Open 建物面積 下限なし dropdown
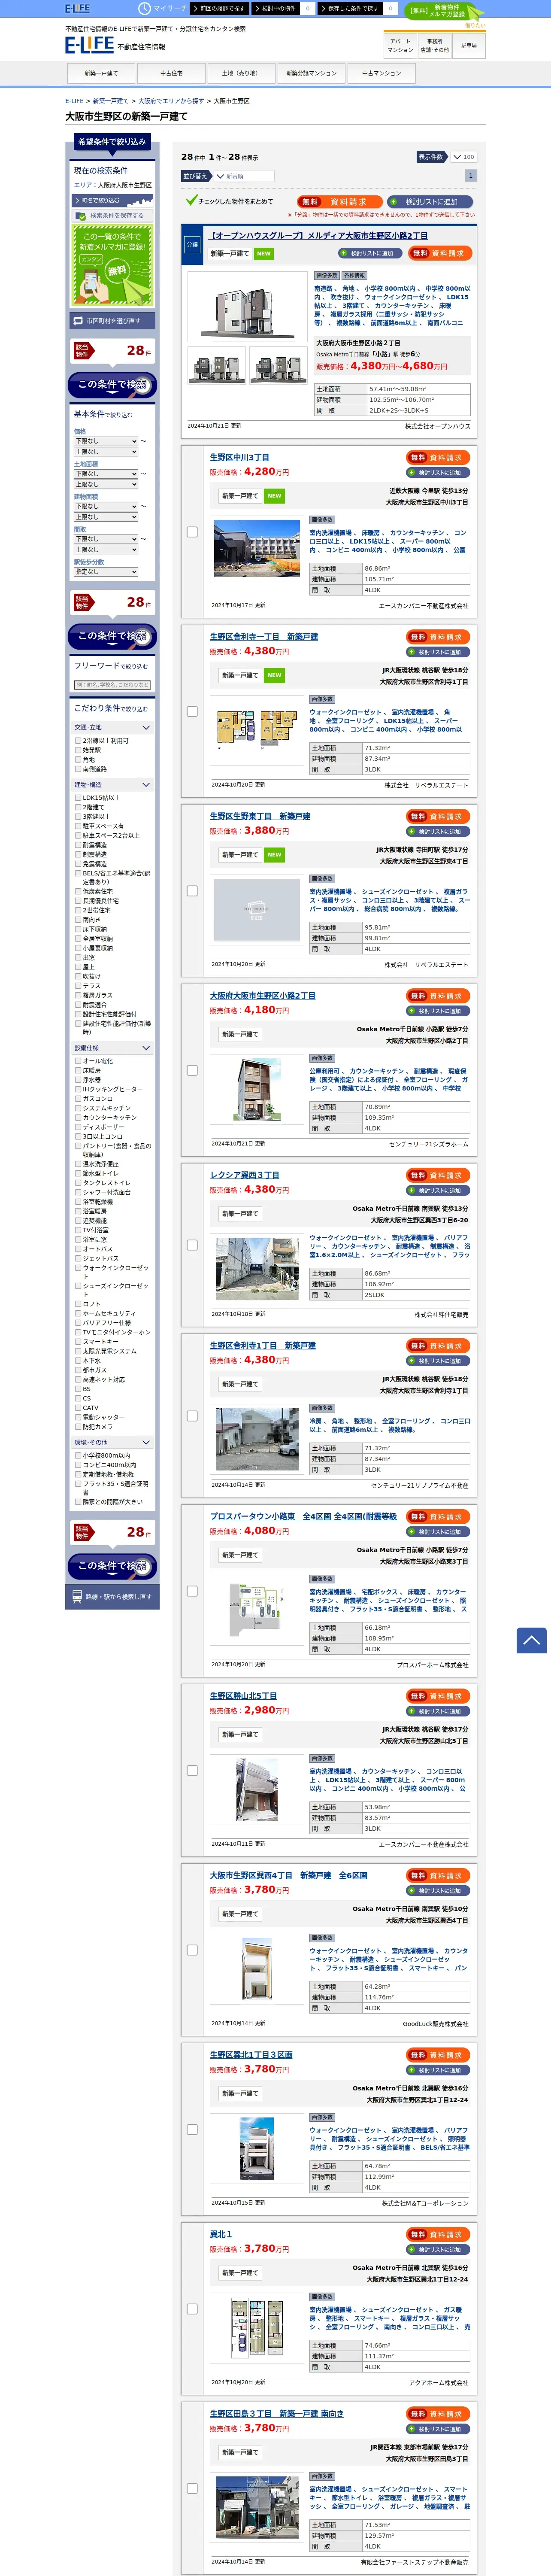 pos(105,506)
